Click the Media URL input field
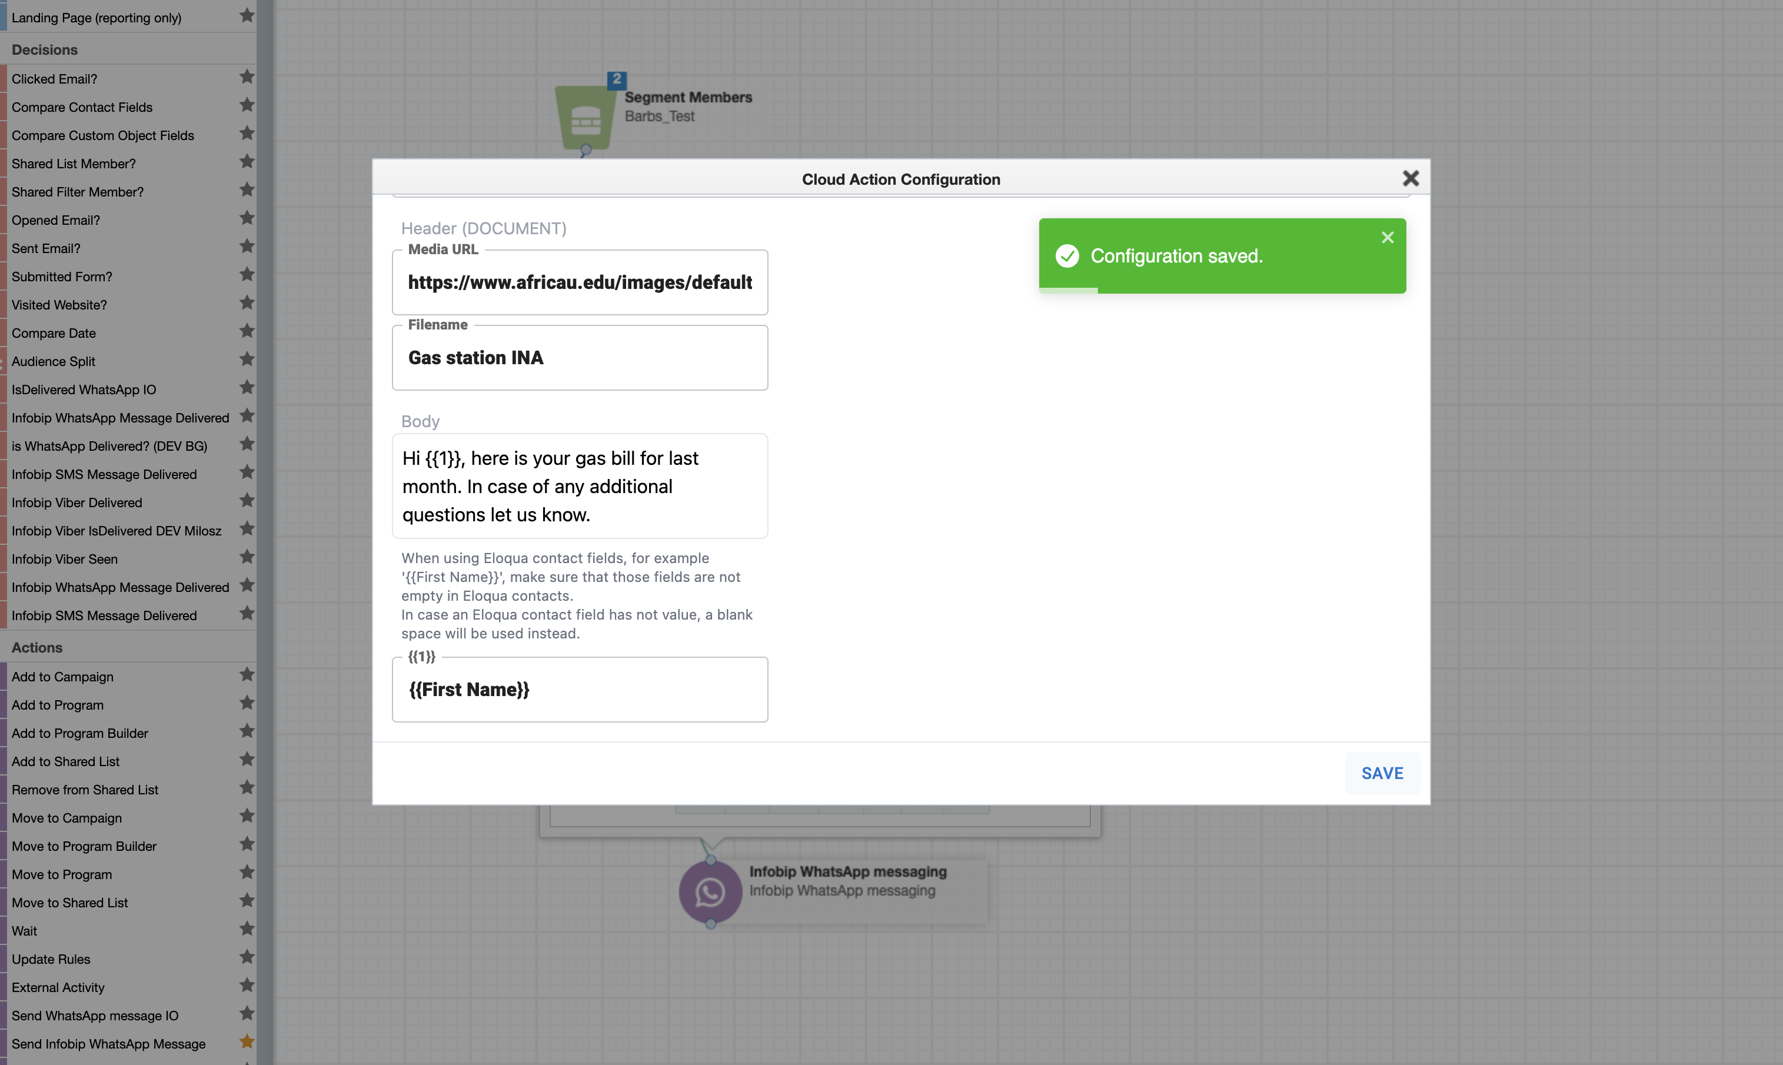 [x=579, y=283]
